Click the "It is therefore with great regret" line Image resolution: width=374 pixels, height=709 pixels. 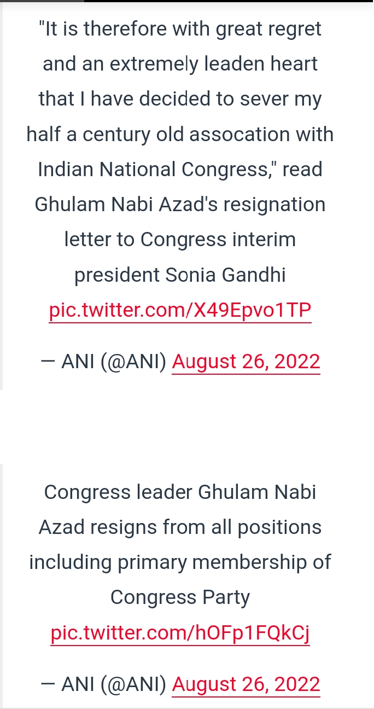pos(180,29)
